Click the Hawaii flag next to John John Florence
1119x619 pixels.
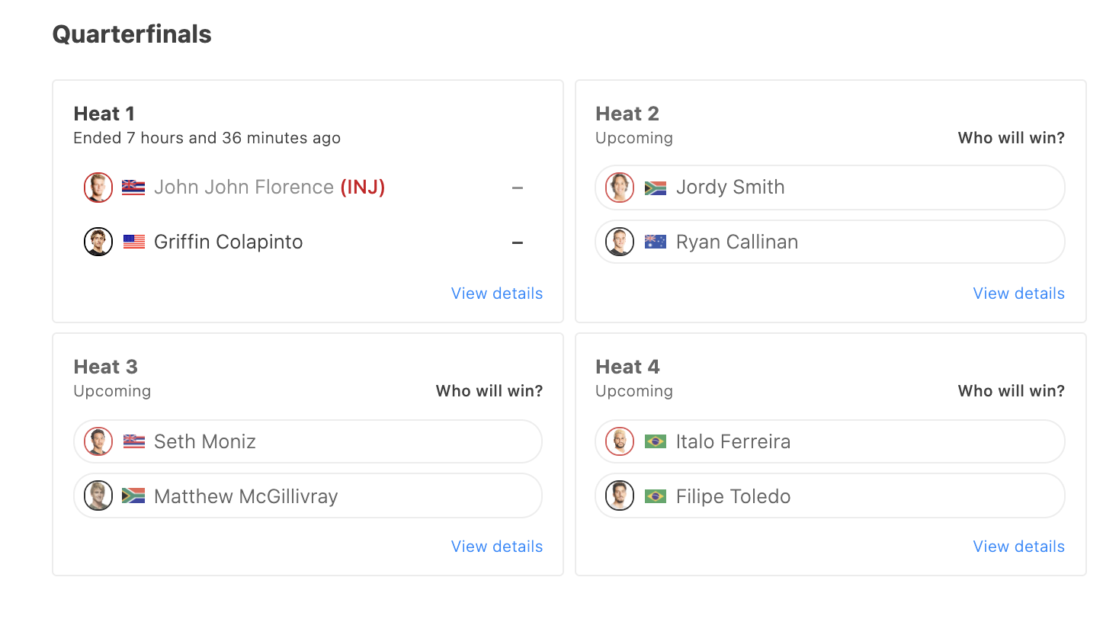click(133, 188)
